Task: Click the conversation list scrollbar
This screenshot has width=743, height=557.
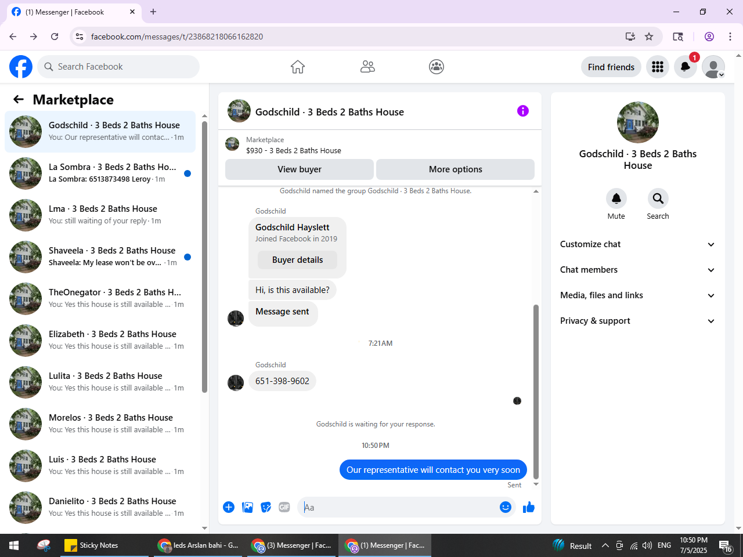Action: tap(204, 257)
